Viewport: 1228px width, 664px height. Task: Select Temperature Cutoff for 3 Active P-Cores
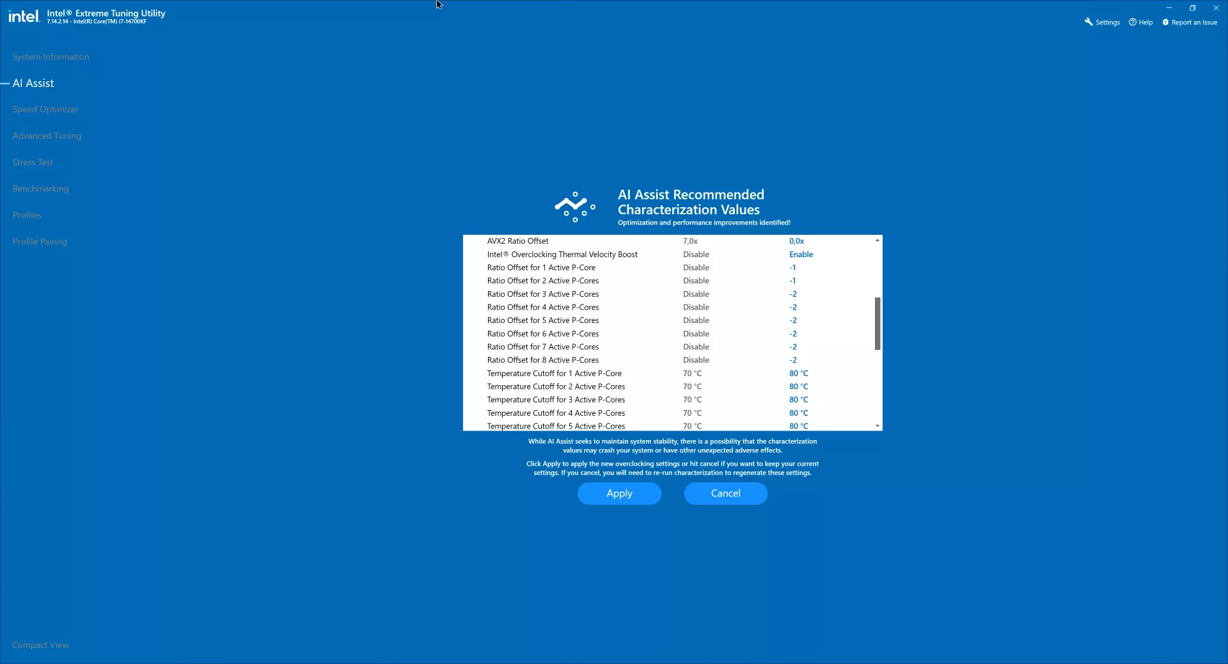pos(668,400)
